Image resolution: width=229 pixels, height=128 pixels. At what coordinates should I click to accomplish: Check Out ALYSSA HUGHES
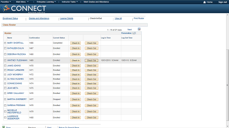coord(92,79)
